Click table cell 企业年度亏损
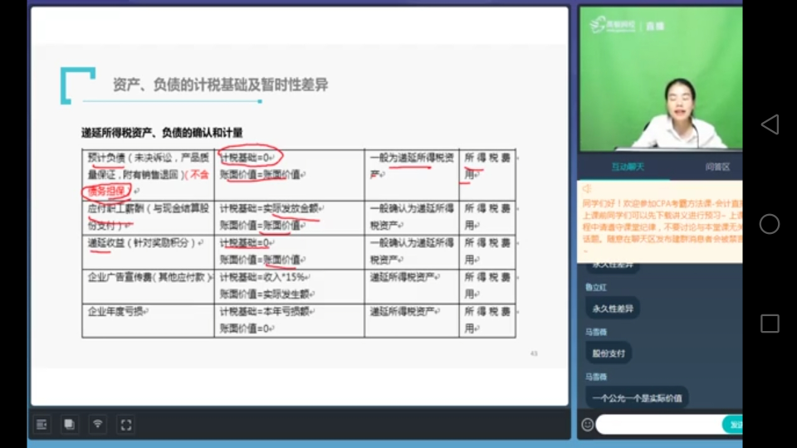Viewport: 797px width, 448px height. tap(118, 311)
